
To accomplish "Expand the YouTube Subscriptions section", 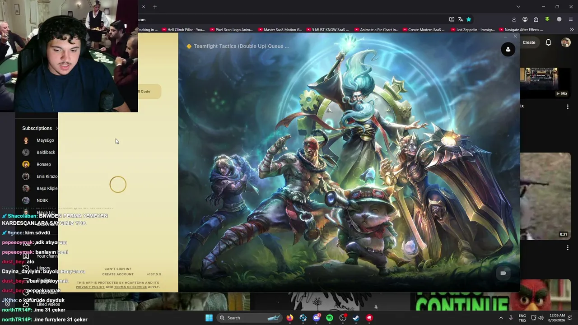I will 40,128.
